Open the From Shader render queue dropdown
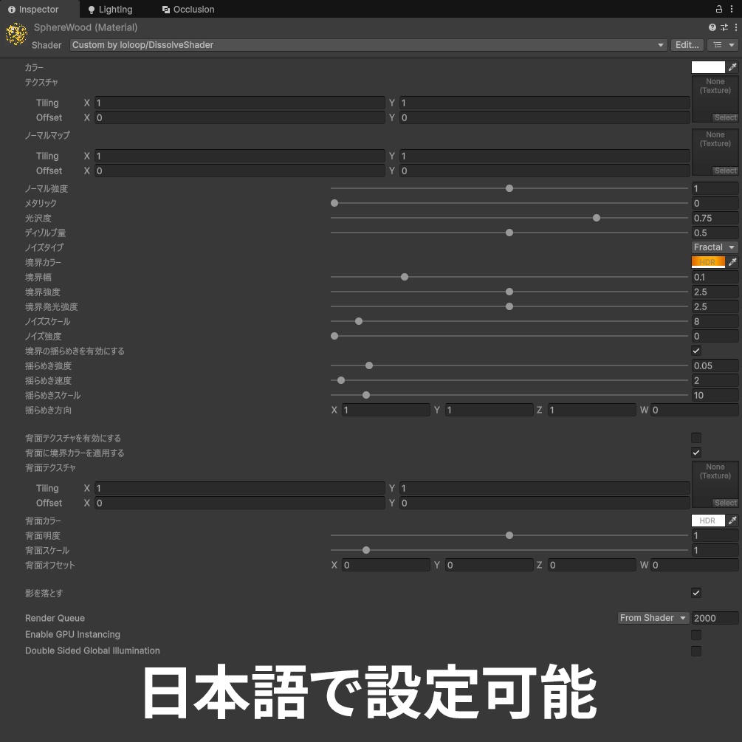The width and height of the screenshot is (742, 742). (653, 617)
